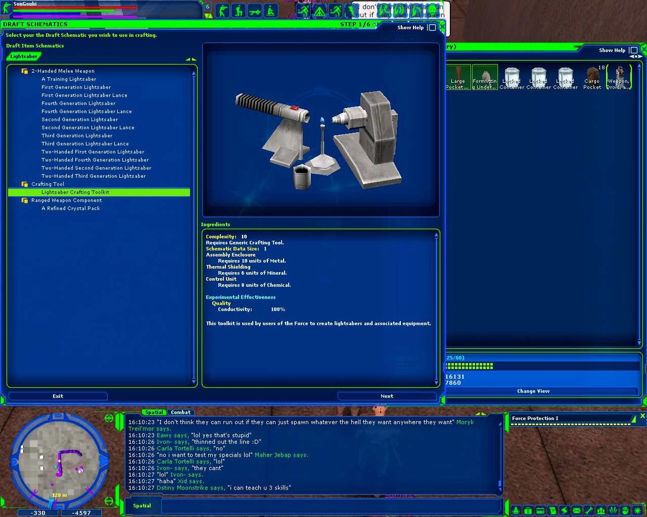Select Fourth Generation Lightsaber schematic

[78, 103]
